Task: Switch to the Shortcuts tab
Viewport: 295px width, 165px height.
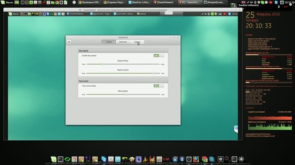Action: pyautogui.click(x=123, y=42)
